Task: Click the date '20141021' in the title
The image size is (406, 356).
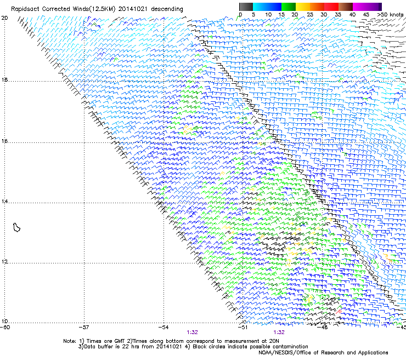Action: [133, 9]
